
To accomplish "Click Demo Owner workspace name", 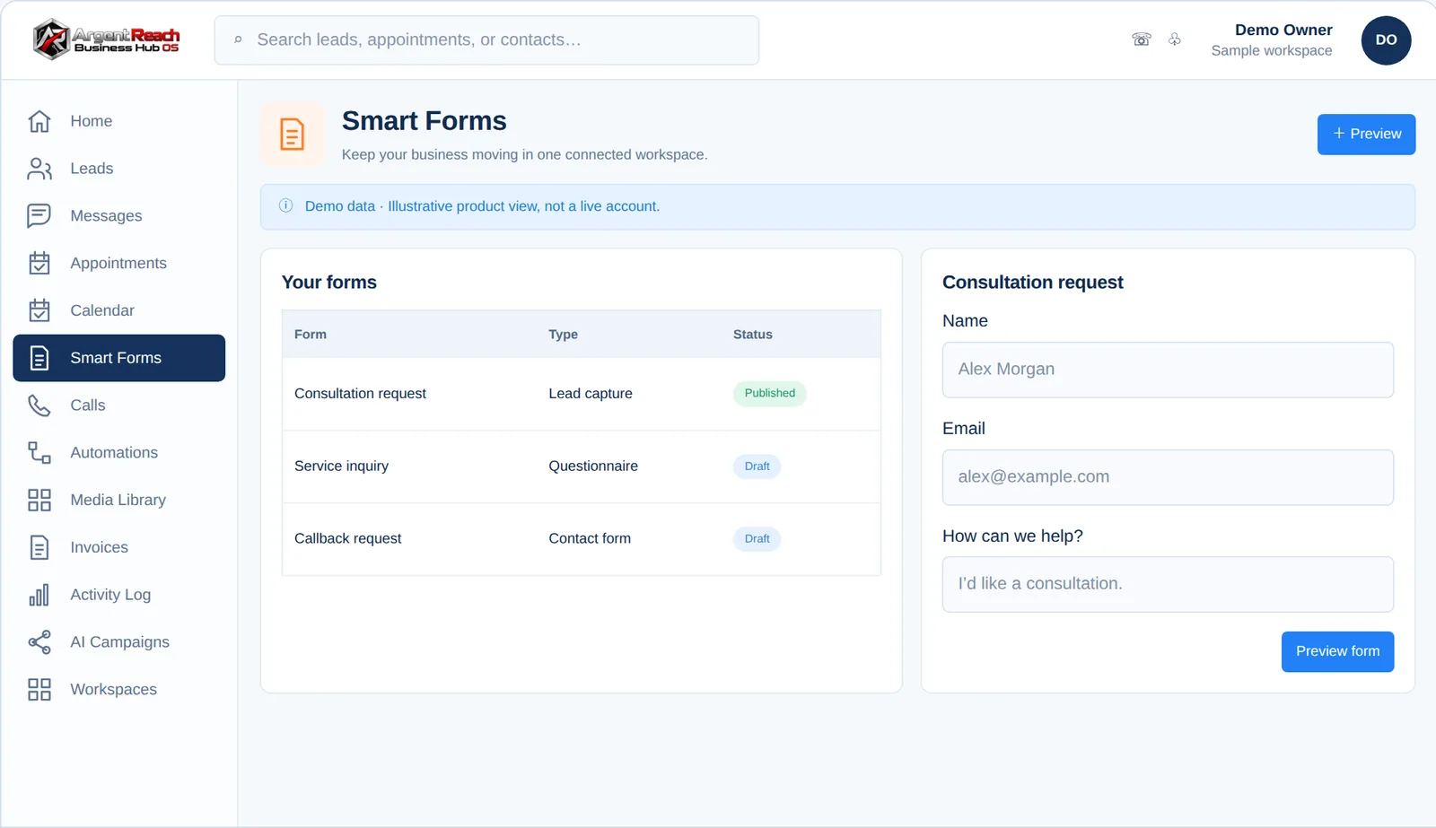I will [1283, 31].
